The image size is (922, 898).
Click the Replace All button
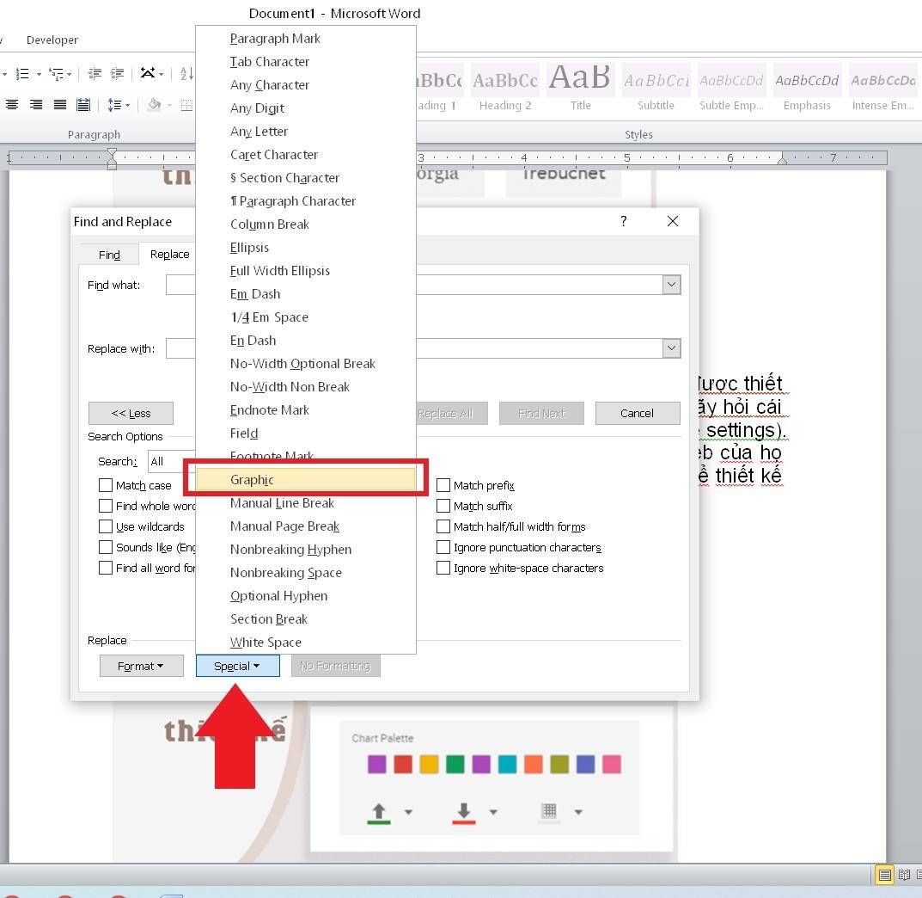pos(452,413)
